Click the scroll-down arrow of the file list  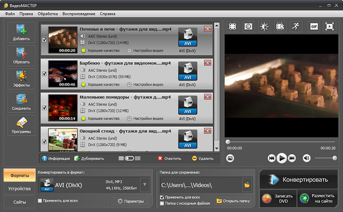[x=217, y=149]
